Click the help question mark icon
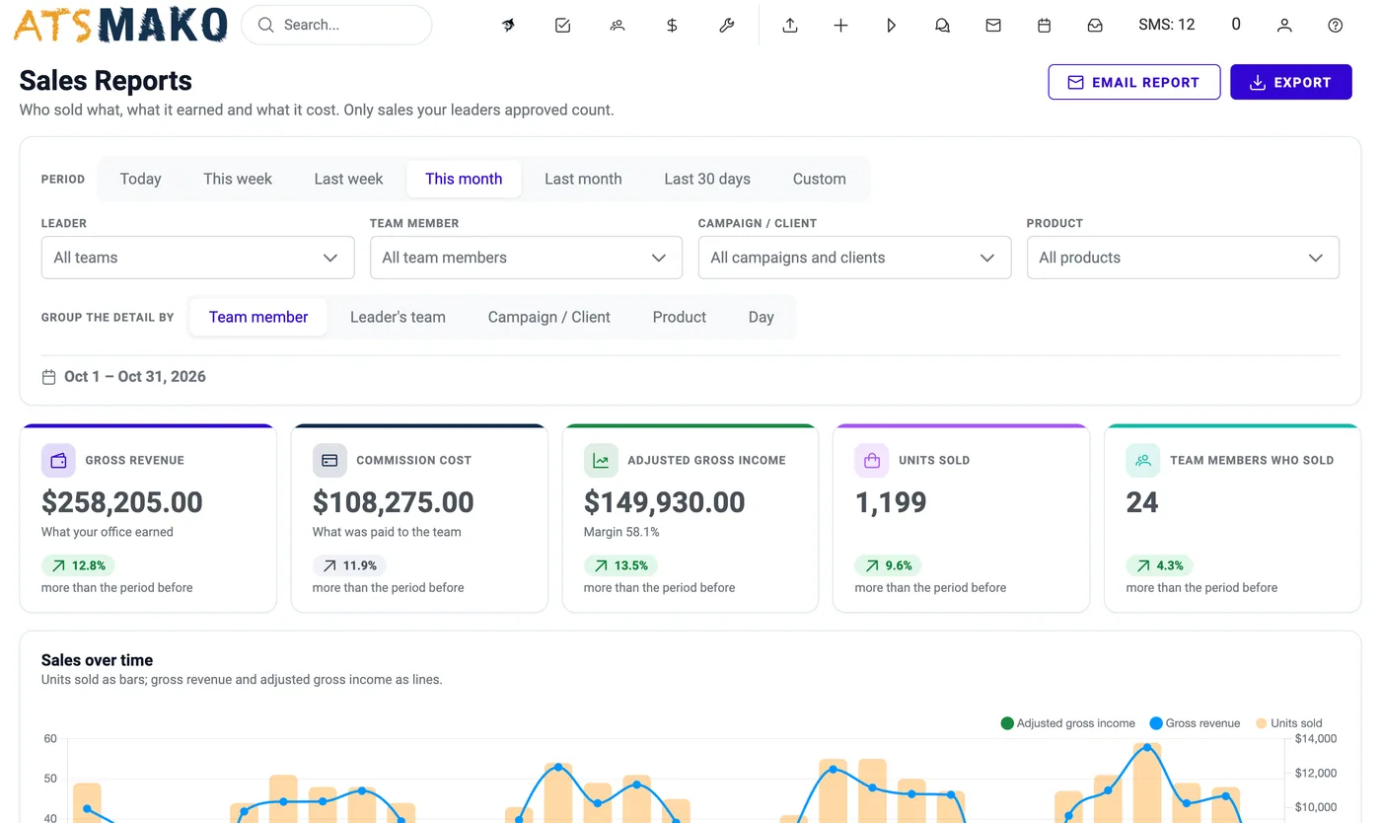Viewport: 1381px width, 823px height. point(1336,26)
